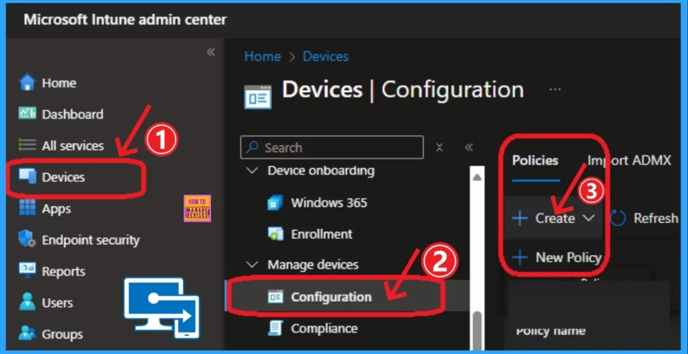The height and width of the screenshot is (354, 688).
Task: Switch to the Import ADMX tab
Action: (x=629, y=161)
